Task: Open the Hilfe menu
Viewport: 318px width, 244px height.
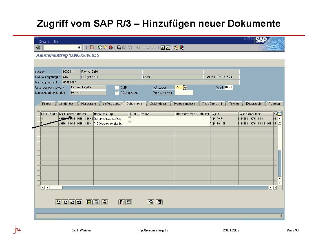Action: [x=55, y=41]
